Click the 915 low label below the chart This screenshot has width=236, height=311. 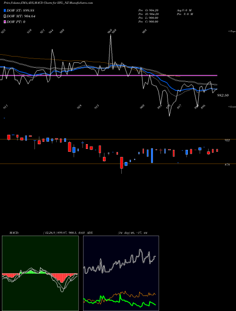(x=97, y=107)
